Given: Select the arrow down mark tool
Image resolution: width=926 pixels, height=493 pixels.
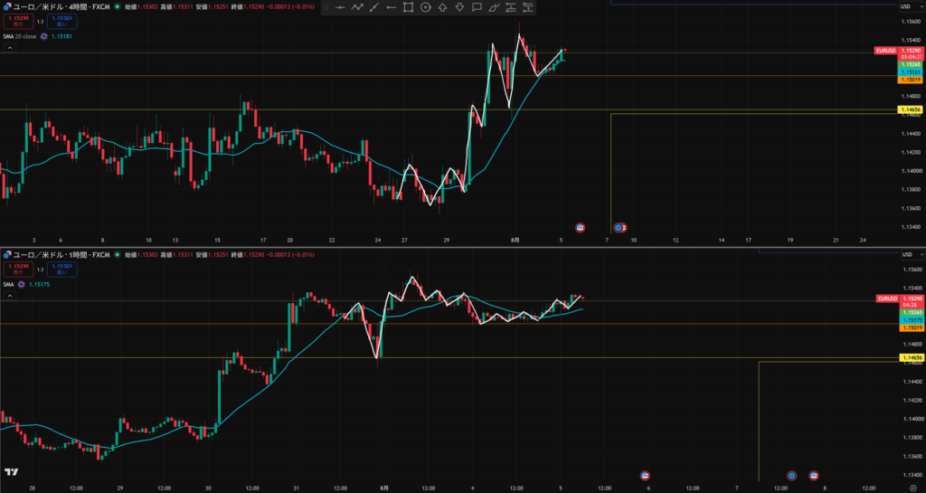Looking at the screenshot, I should click(459, 7).
